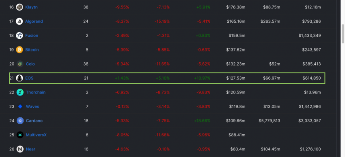Click the Fusion logo icon
This screenshot has height=157, width=345.
click(19, 36)
